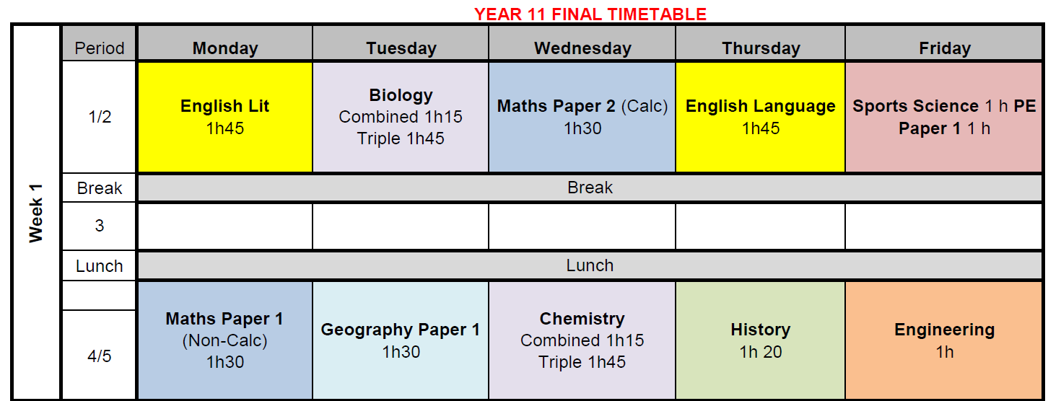1048x401 pixels.
Task: Select the Sports Science PE Paper 1 cell
Action: (x=944, y=117)
